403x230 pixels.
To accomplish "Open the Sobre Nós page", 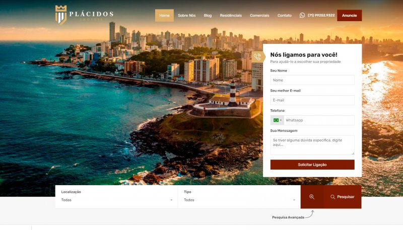I will [x=186, y=15].
